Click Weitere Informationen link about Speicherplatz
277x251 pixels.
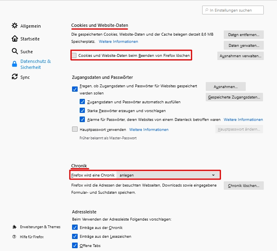point(118,42)
